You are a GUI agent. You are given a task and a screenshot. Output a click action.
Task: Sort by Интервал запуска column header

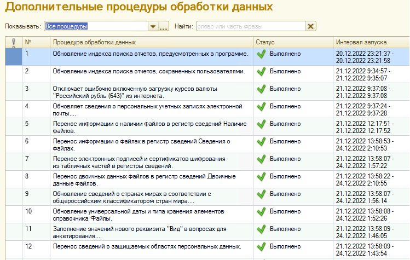pos(370,42)
